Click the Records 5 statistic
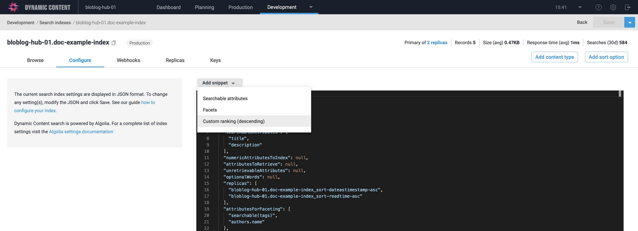The height and width of the screenshot is (231, 638). point(465,43)
